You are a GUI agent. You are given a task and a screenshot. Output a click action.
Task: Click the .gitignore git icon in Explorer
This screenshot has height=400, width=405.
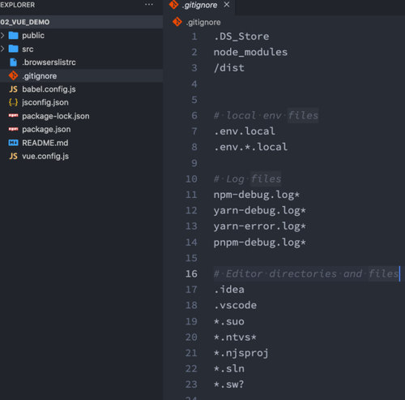pyautogui.click(x=13, y=75)
